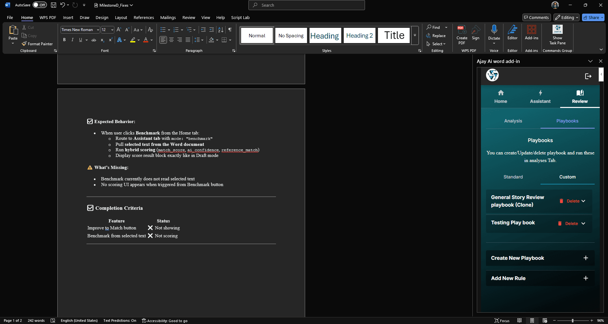Expand Testing Play book chevron
This screenshot has width=608, height=324.
[583, 223]
